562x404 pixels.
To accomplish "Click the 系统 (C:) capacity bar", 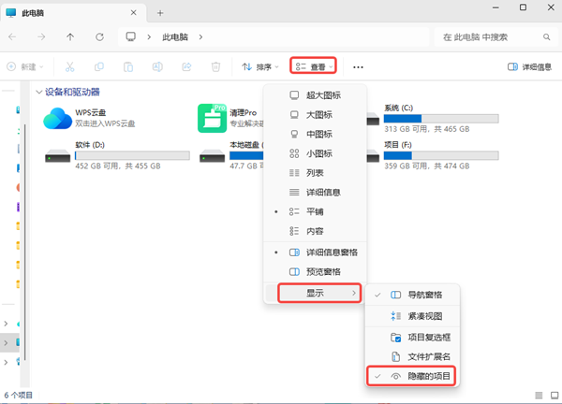I will pyautogui.click(x=441, y=119).
